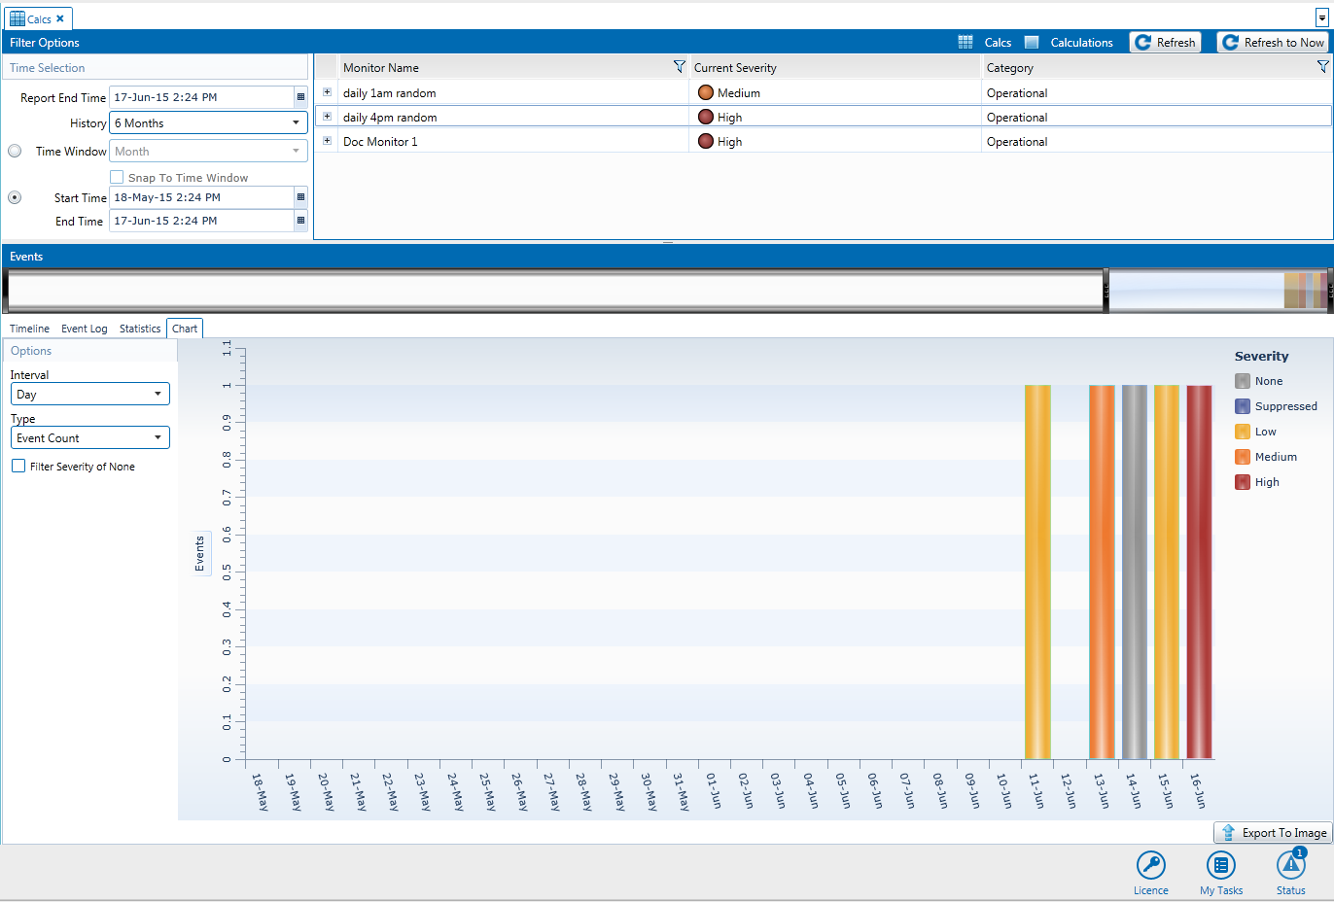Expand the Doc Monitor 1 row

point(327,141)
